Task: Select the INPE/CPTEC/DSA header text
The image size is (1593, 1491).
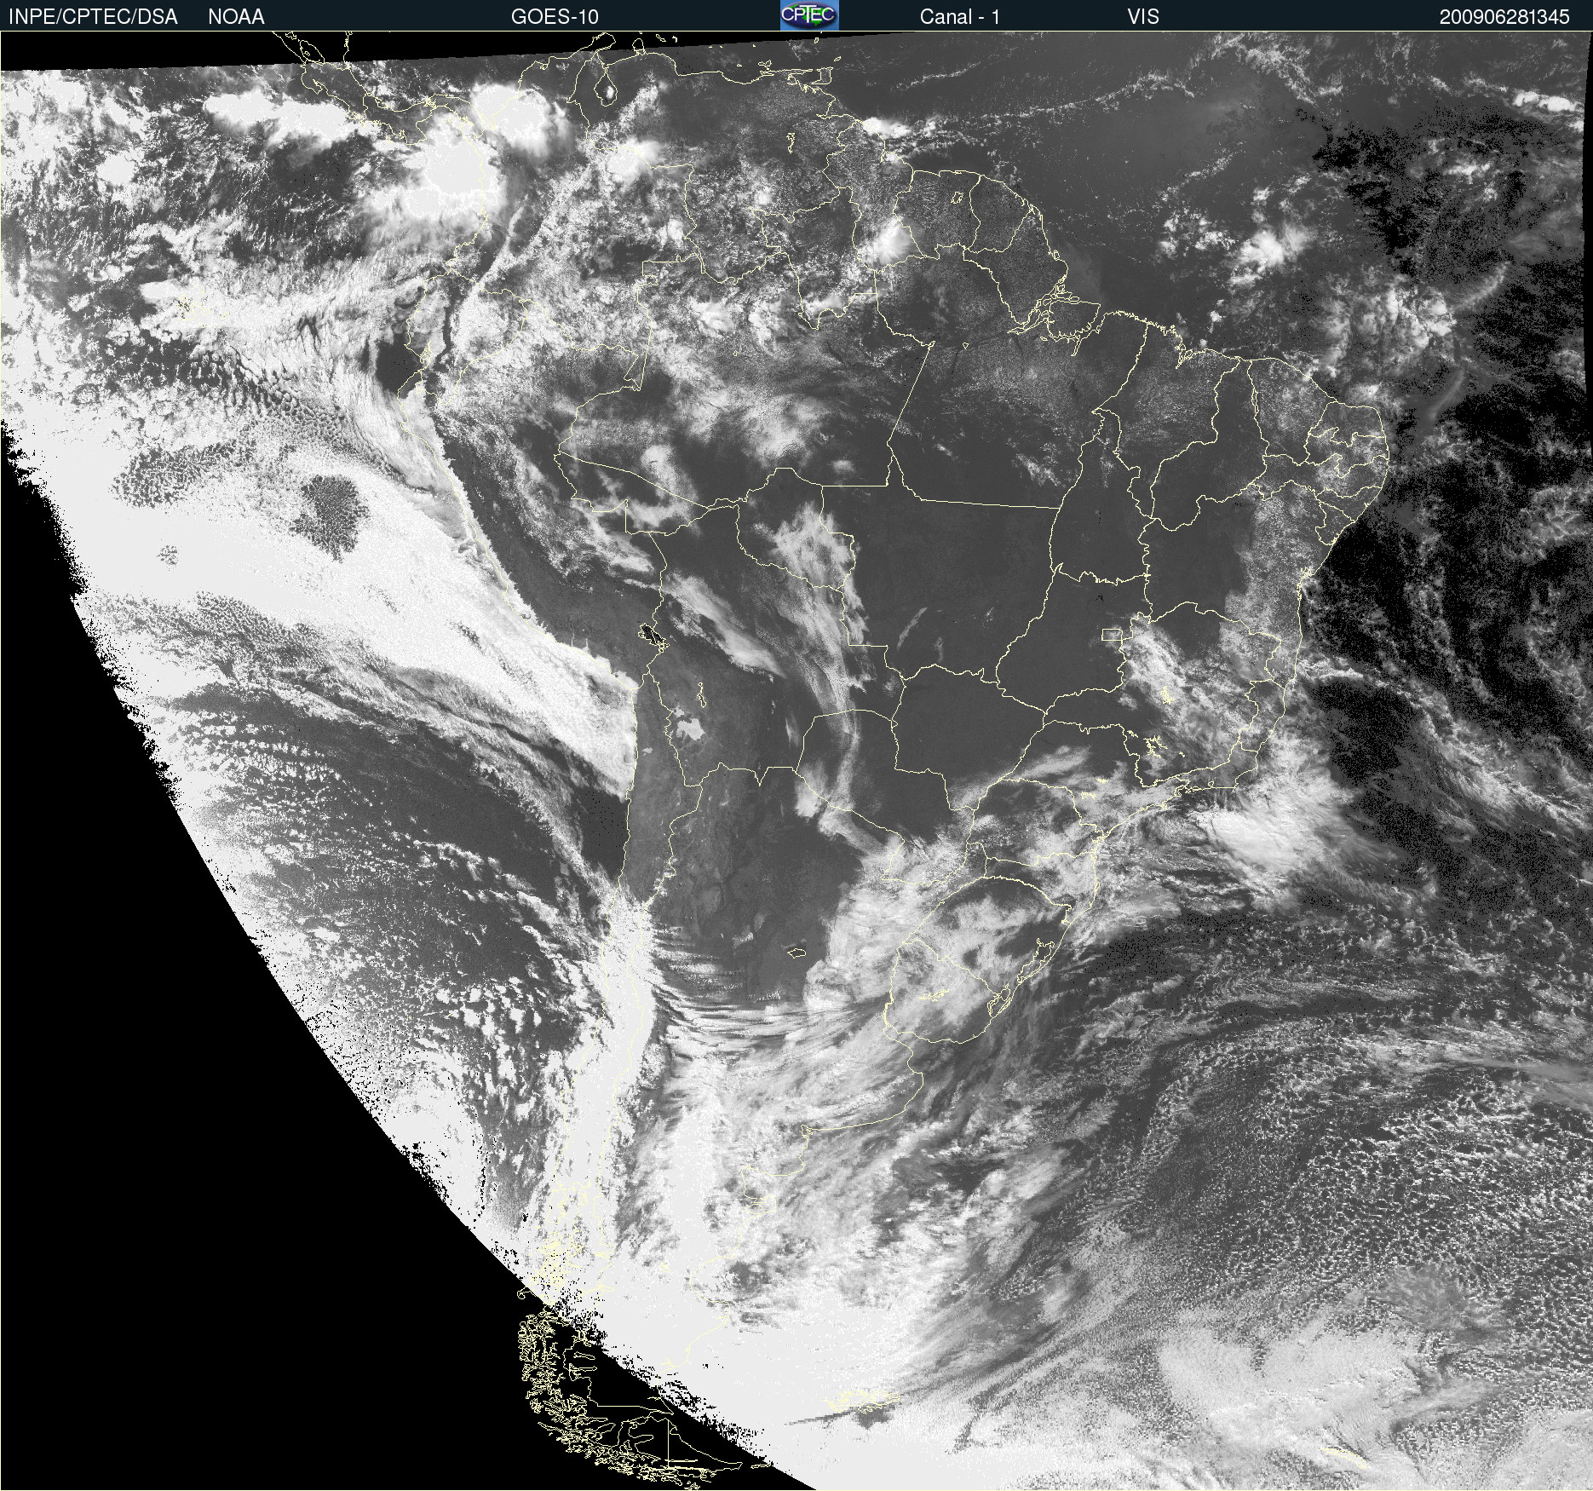Action: click(93, 17)
